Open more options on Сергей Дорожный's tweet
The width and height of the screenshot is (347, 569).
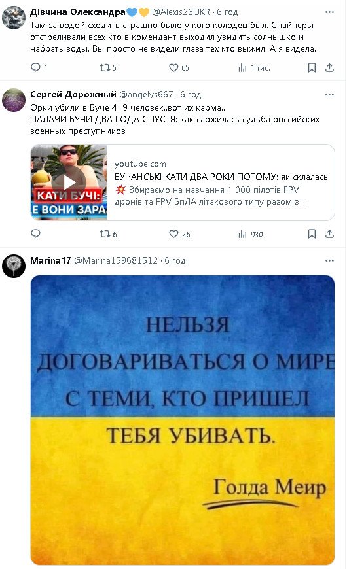click(x=329, y=94)
